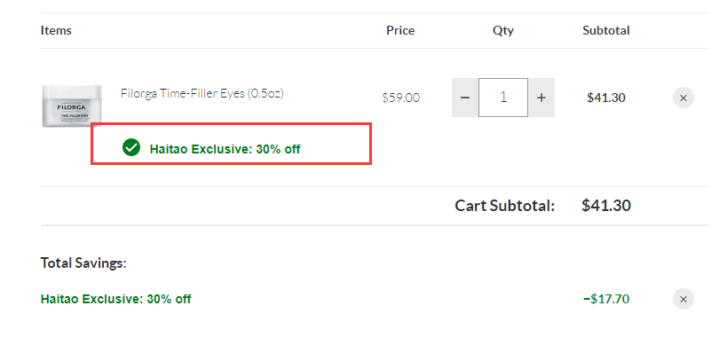Open the Filorga Time-Filler Eyes product link
Screen dimensions: 719x337
(x=202, y=93)
